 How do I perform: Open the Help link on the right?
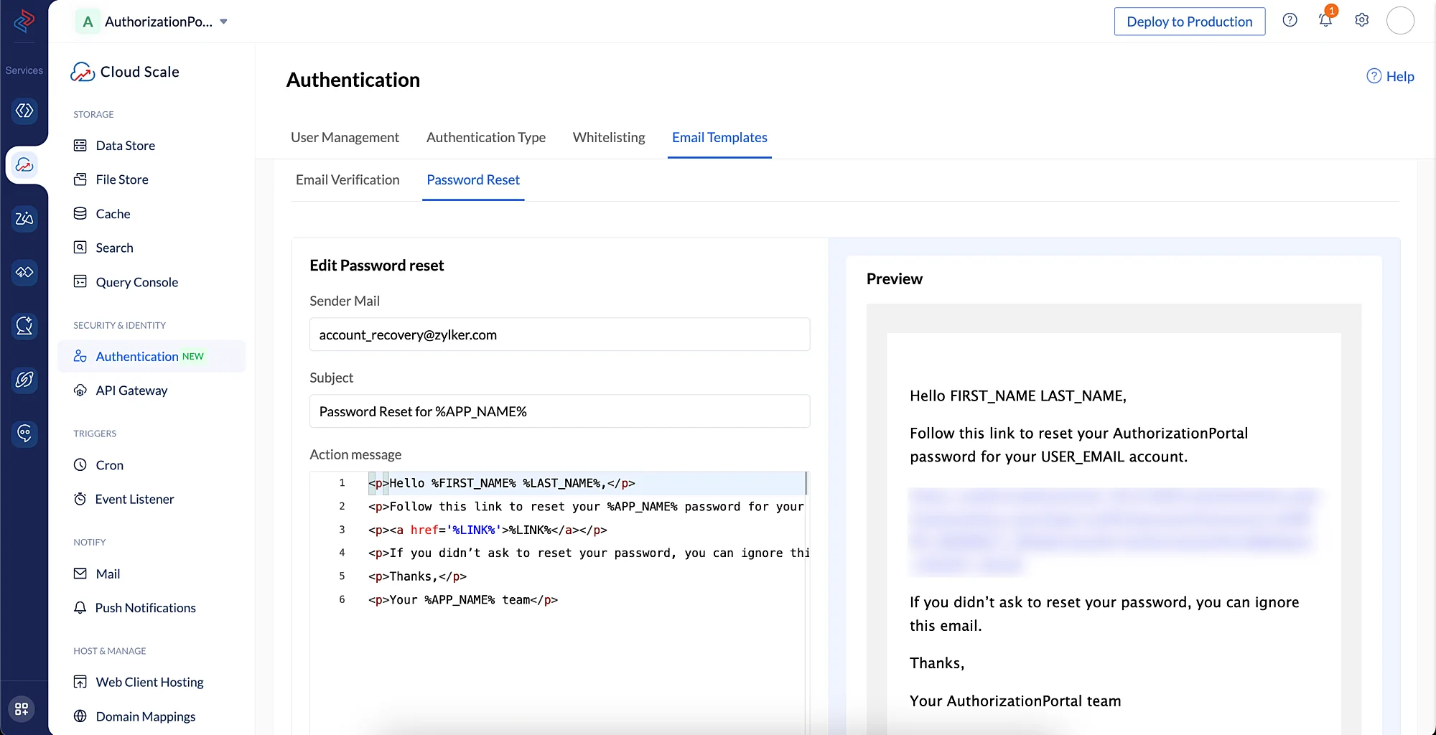click(x=1390, y=76)
